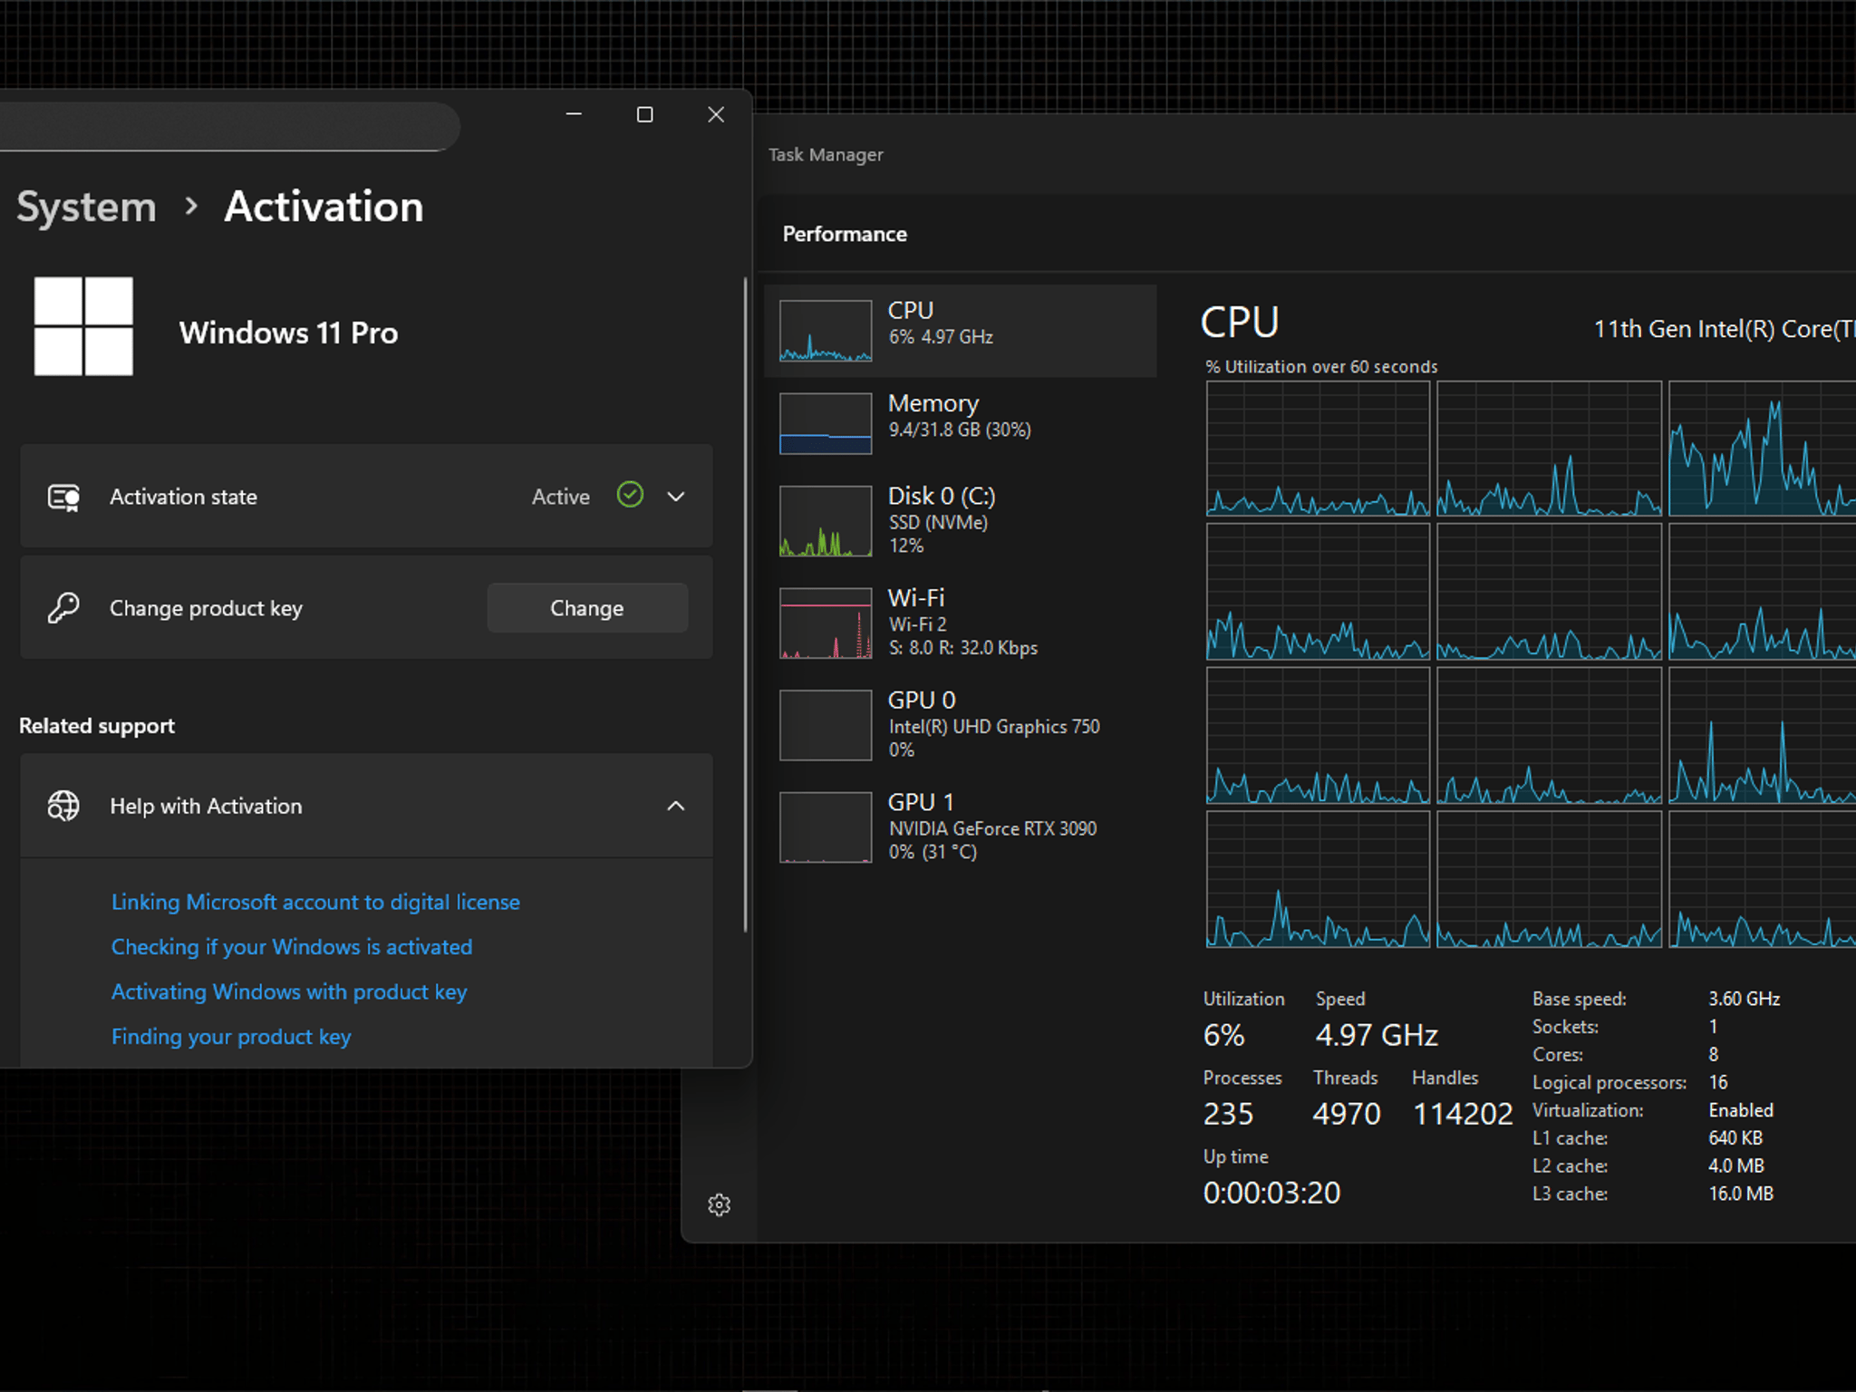The width and height of the screenshot is (1856, 1392).
Task: Click the Virtualization Enabled value
Action: [1741, 1110]
